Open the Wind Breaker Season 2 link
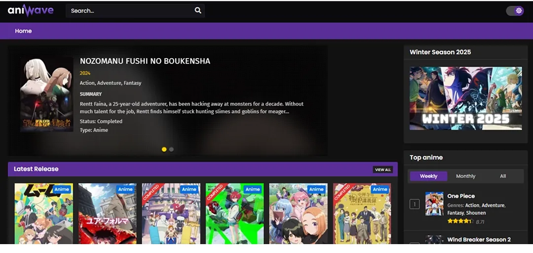 pyautogui.click(x=479, y=240)
